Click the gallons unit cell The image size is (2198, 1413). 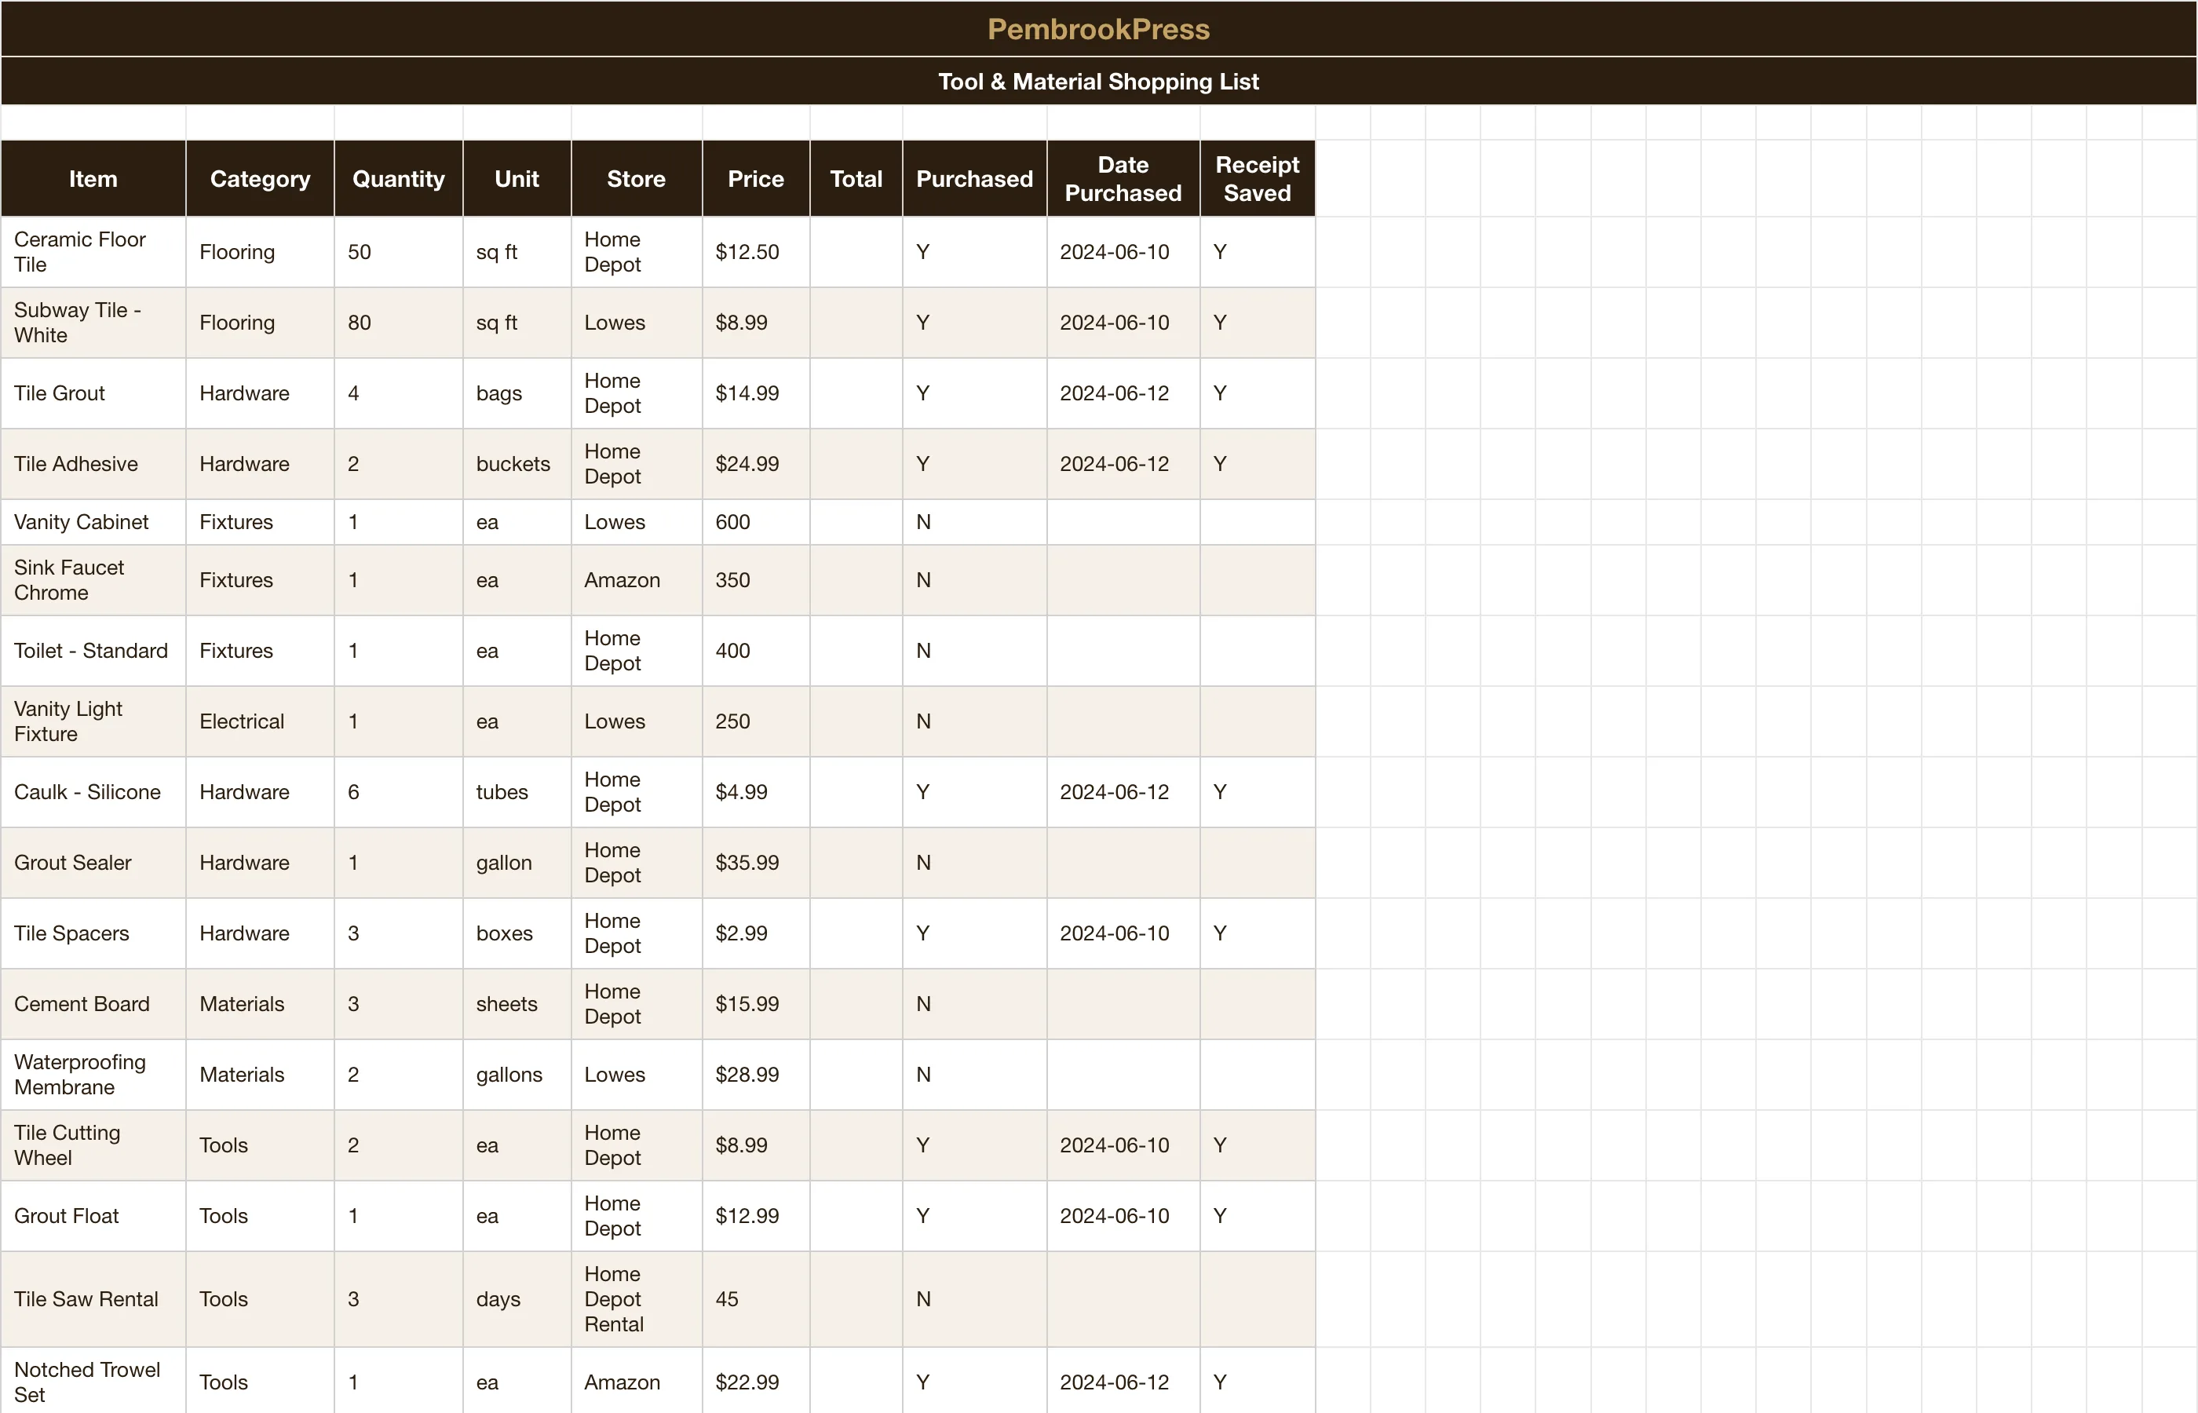517,1075
